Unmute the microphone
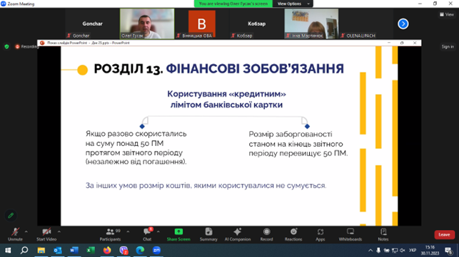This screenshot has width=459, height=257. (15, 234)
